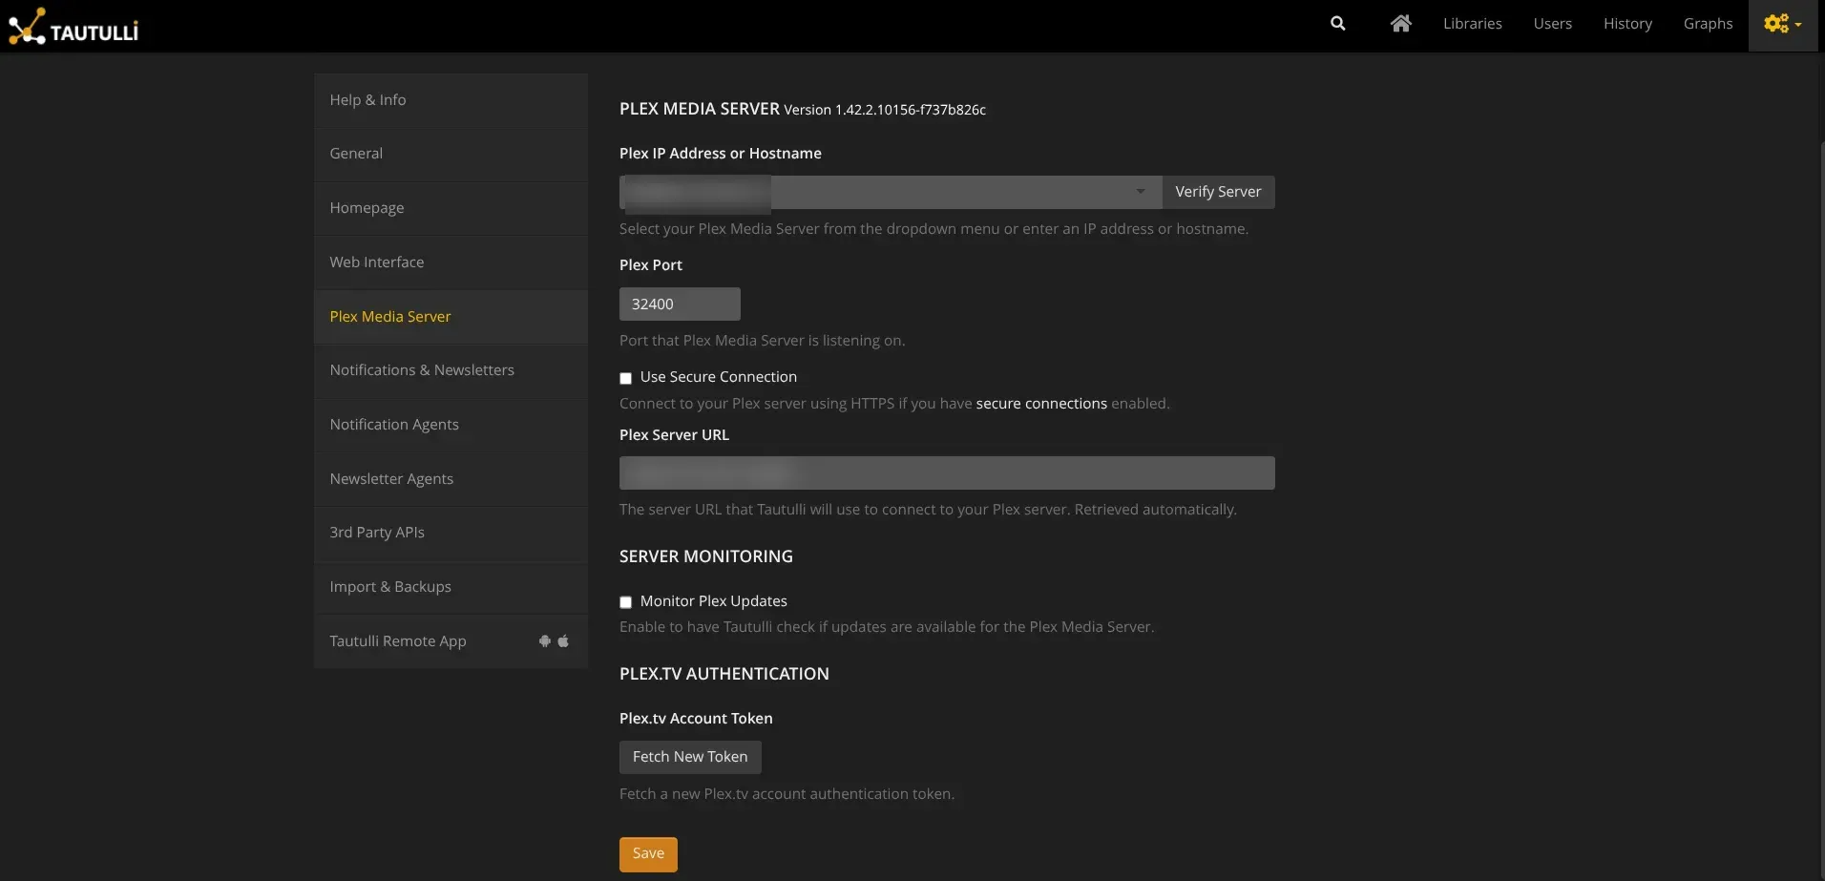Click the Tautulli logo
Screen dimensions: 1825x881
tap(73, 27)
